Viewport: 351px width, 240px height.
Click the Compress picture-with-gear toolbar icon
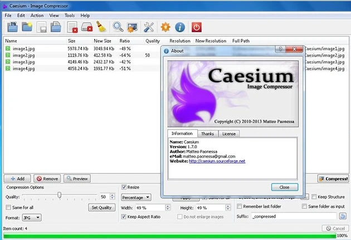[x=132, y=27]
